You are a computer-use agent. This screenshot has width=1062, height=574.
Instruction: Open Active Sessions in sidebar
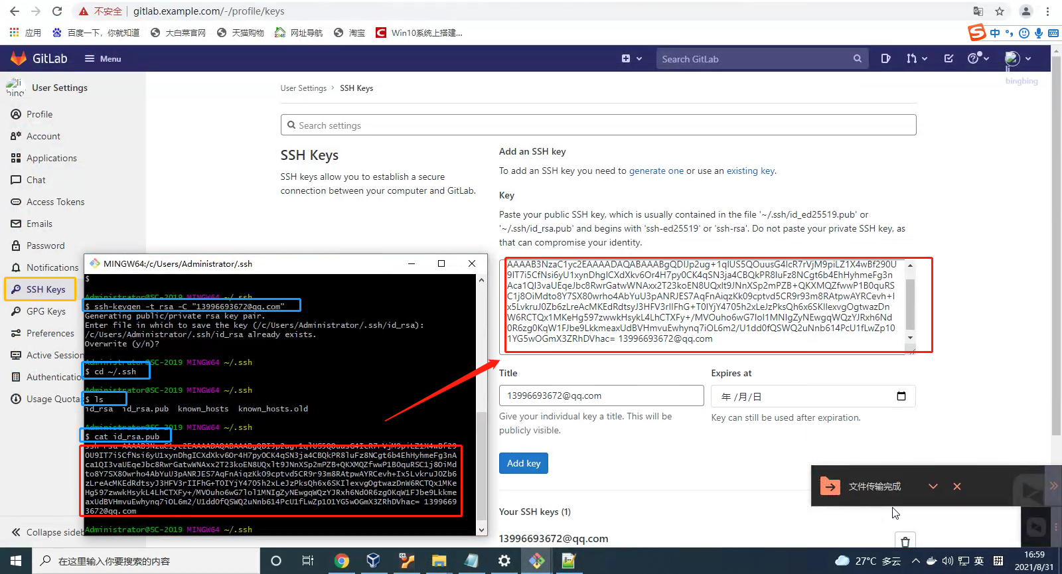[48, 355]
